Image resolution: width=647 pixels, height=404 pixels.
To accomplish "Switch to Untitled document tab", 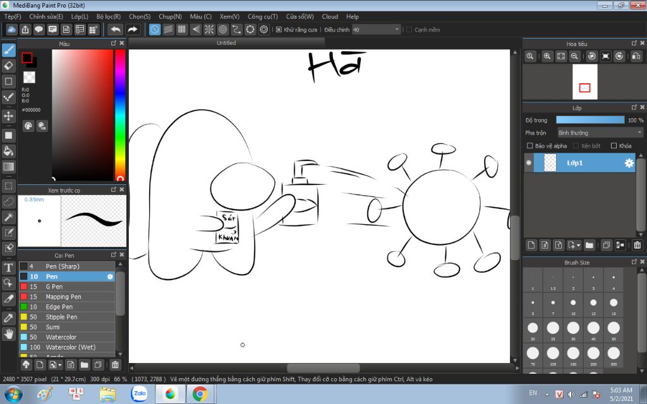I will coord(227,43).
